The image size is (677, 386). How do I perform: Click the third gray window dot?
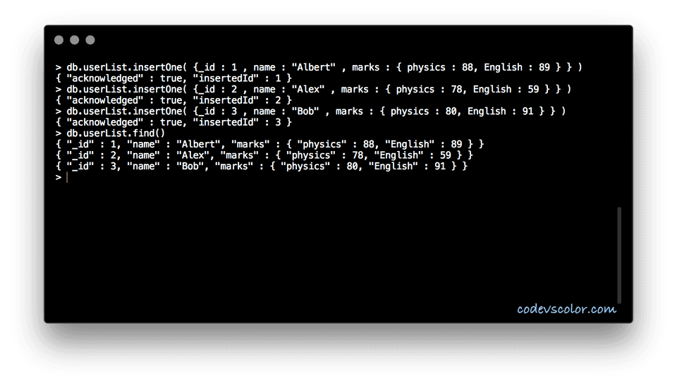[x=90, y=40]
